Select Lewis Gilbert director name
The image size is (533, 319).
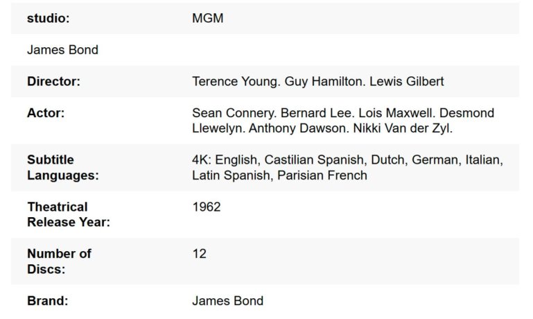tap(406, 82)
